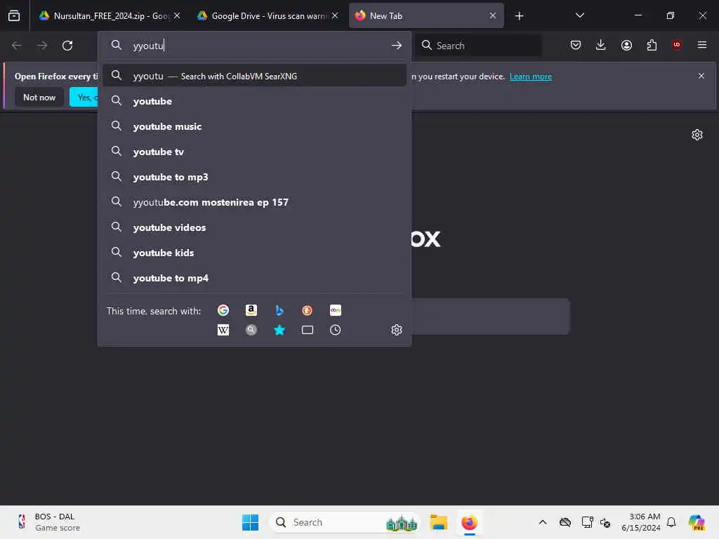The image size is (719, 539).
Task: Choose the youtube videos suggestion
Action: (254, 227)
